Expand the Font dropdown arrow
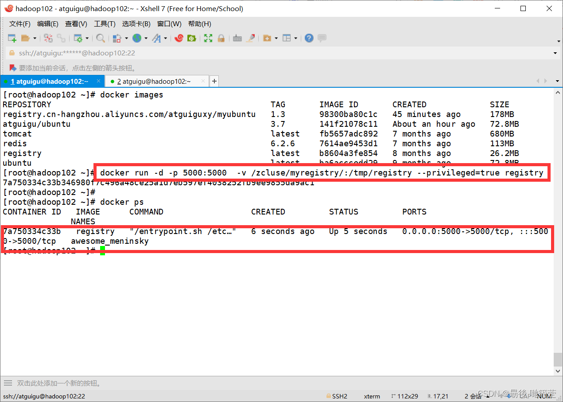Viewport: 563px width, 402px height. [x=166, y=39]
